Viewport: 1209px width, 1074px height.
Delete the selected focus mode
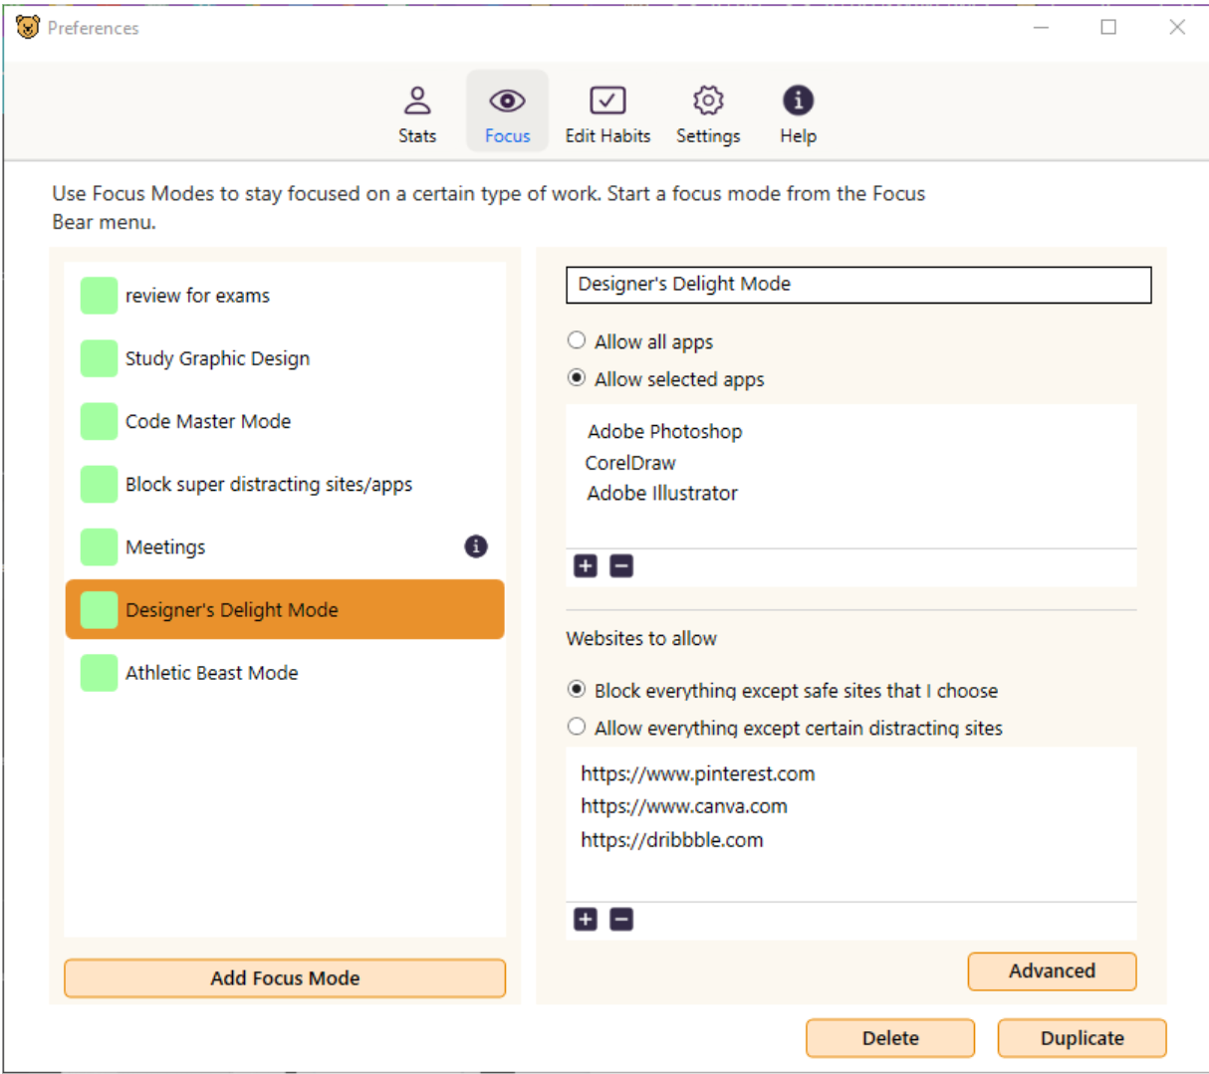click(890, 1038)
